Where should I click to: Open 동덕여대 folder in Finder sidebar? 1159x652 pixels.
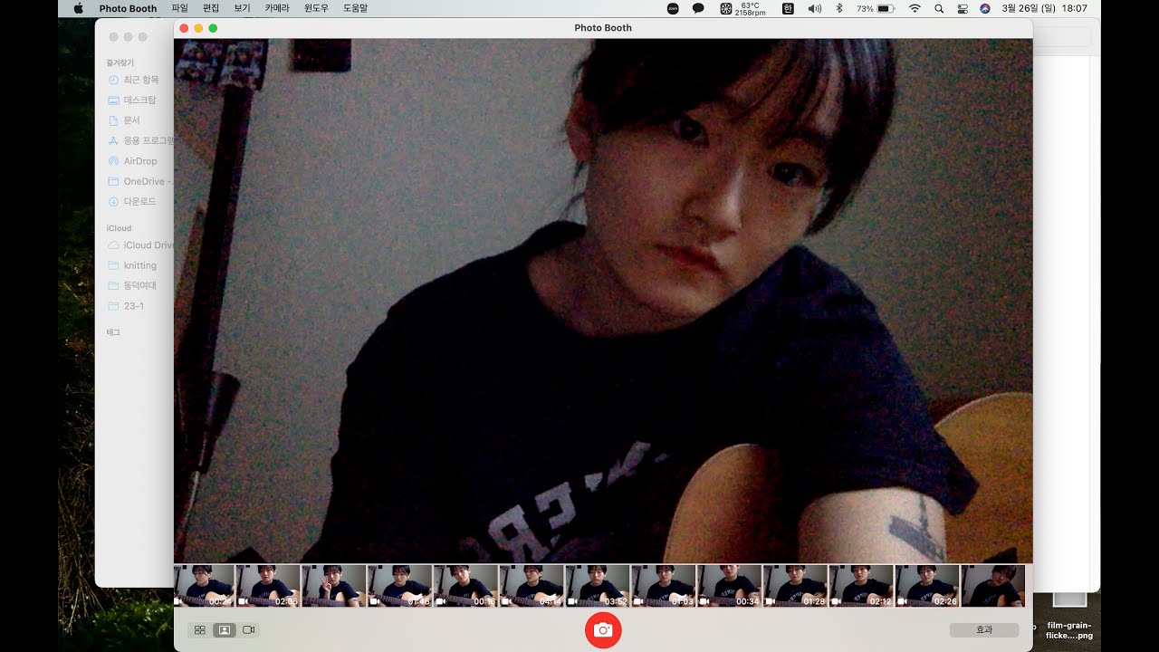[134, 285]
